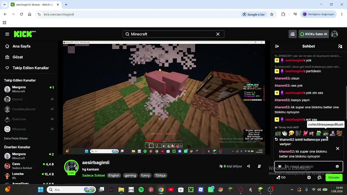
Task: Open offline channel Elwind
Action: 29,99
